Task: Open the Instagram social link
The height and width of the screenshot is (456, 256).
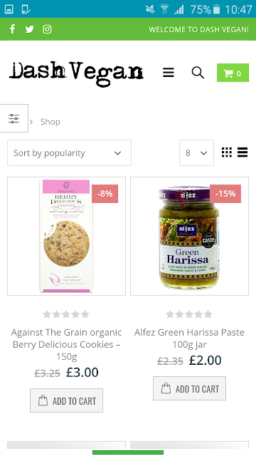Action: pos(47,29)
